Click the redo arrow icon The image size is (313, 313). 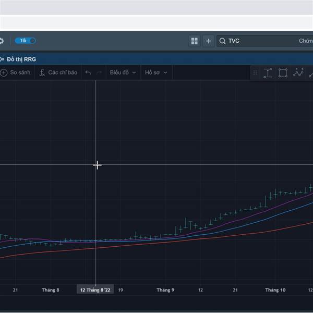(x=99, y=73)
